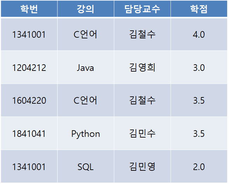Screen dimensions: 229x184
Task: Click the 담당교수 column header
Action: (x=142, y=9)
